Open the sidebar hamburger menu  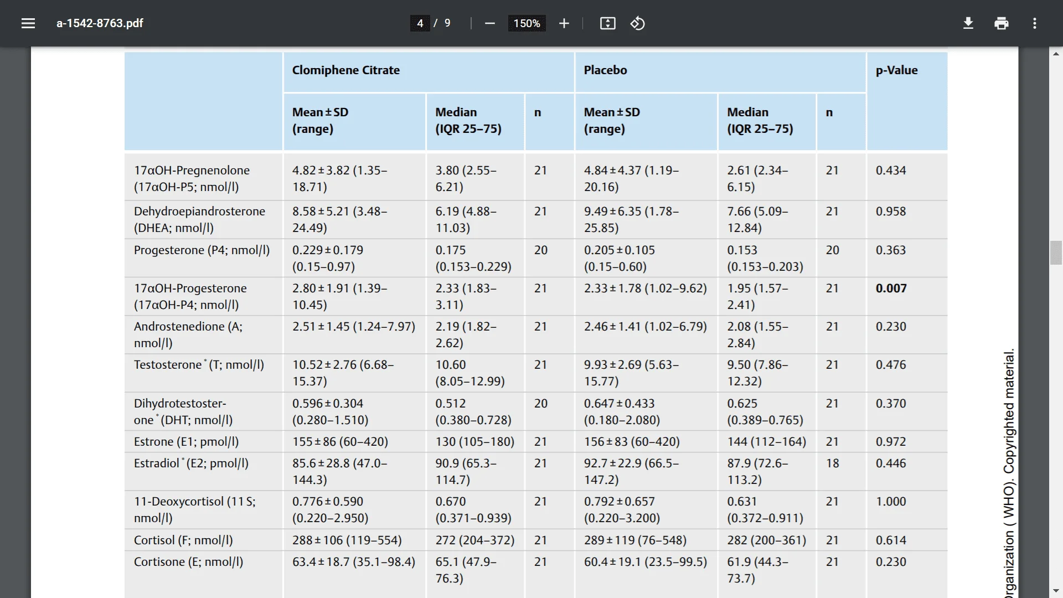pyautogui.click(x=28, y=23)
